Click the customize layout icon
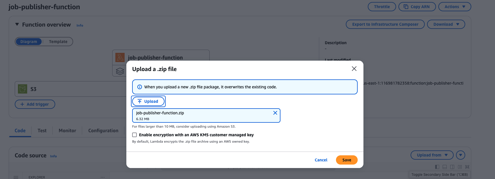Image resolution: width=495 pixels, height=179 pixels. point(460,167)
